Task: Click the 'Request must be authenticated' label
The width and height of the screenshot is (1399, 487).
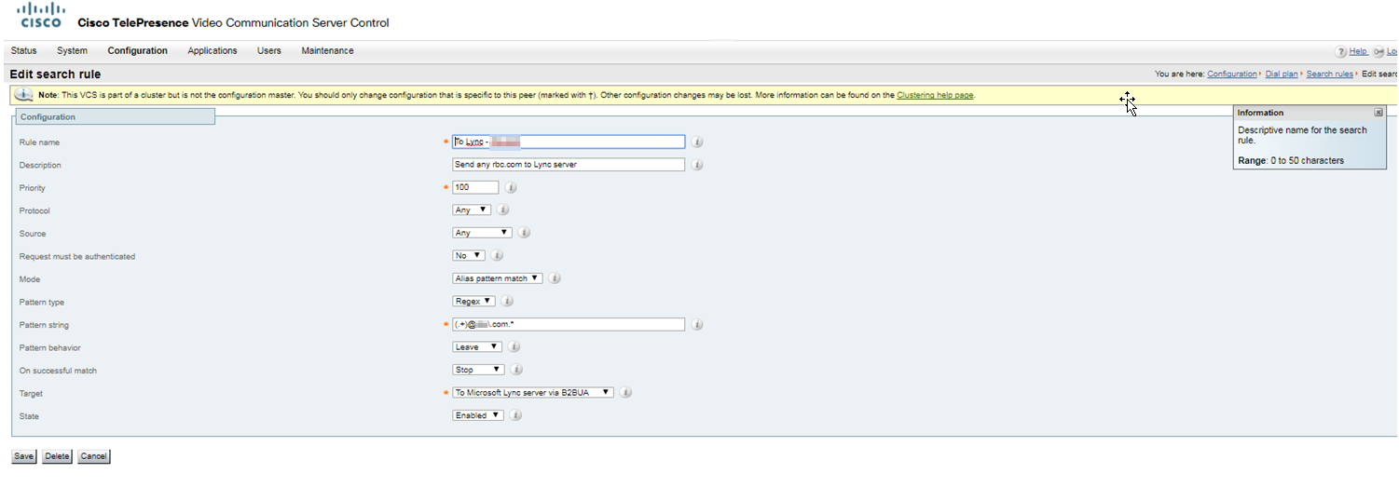Action: coord(77,257)
